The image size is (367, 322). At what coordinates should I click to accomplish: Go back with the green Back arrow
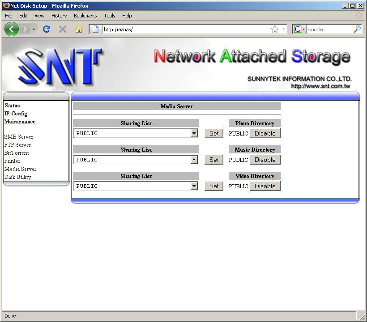(x=11, y=29)
